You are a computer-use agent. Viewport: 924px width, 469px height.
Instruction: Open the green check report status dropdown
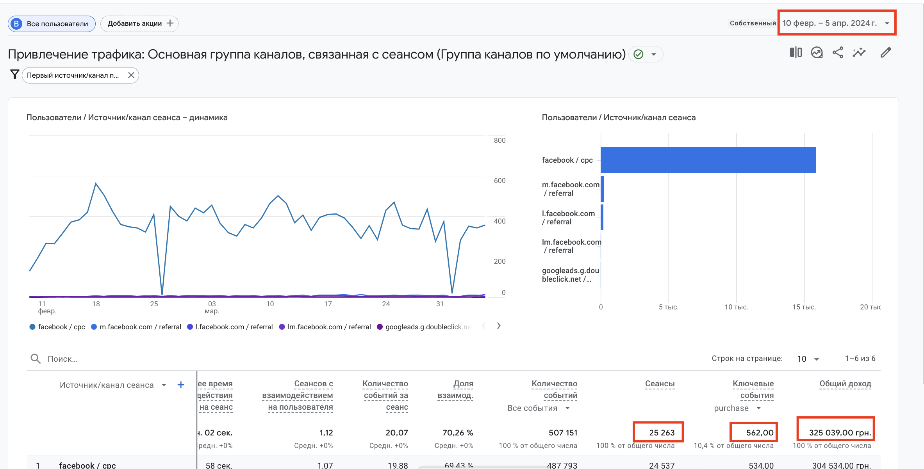point(646,54)
